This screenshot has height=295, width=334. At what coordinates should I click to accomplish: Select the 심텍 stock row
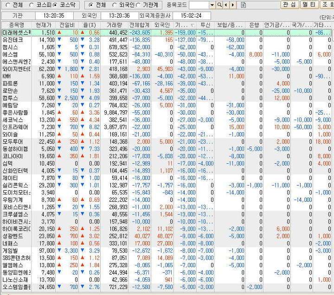(167, 163)
